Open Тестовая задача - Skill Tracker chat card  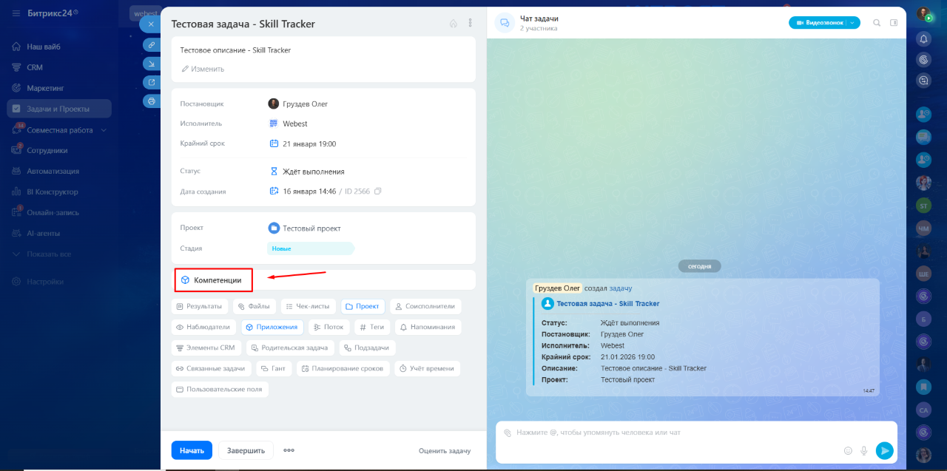[607, 304]
